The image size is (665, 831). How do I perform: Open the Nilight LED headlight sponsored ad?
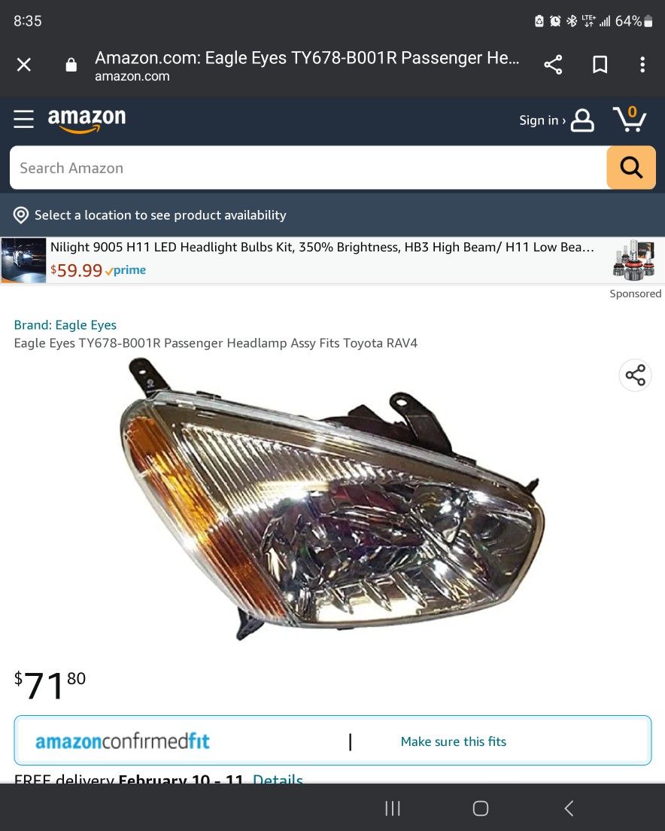pyautogui.click(x=332, y=260)
